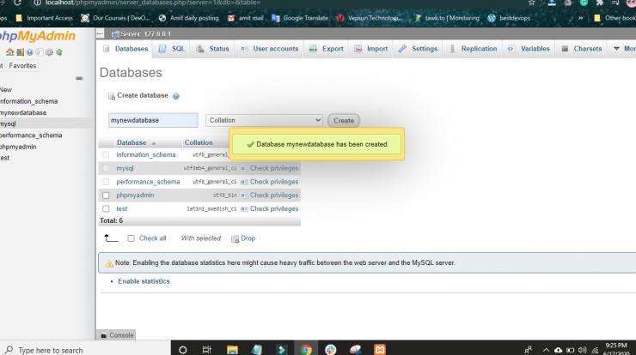Tick the Check all checkbox

click(x=131, y=238)
